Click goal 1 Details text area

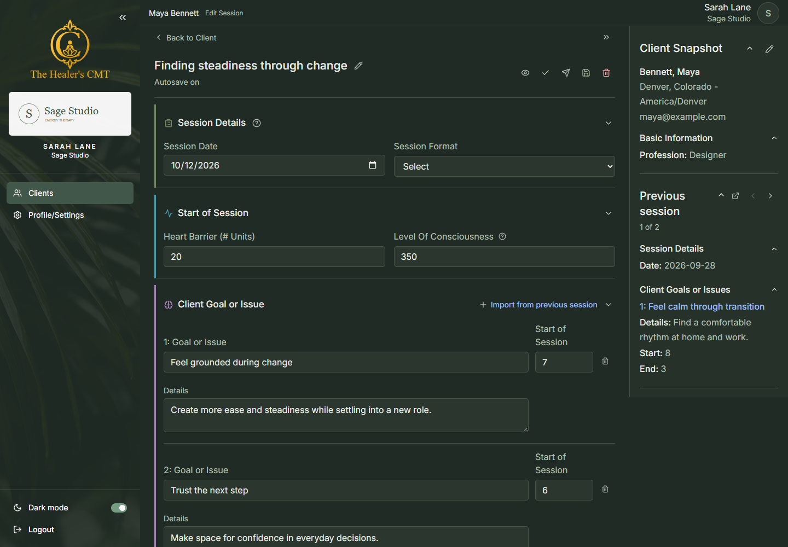[346, 415]
